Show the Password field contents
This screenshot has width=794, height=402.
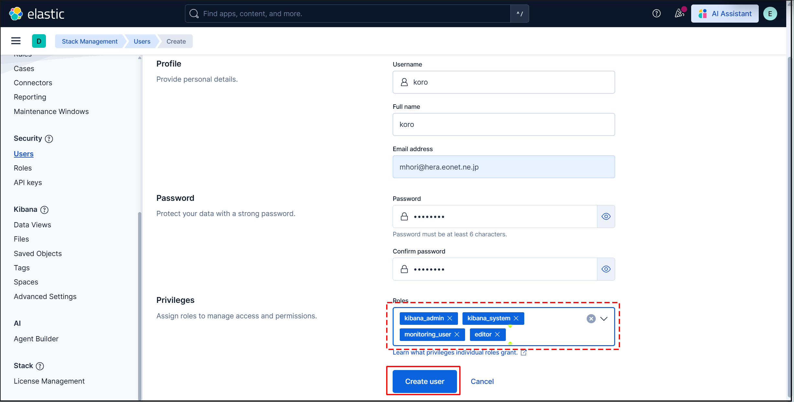(x=606, y=217)
